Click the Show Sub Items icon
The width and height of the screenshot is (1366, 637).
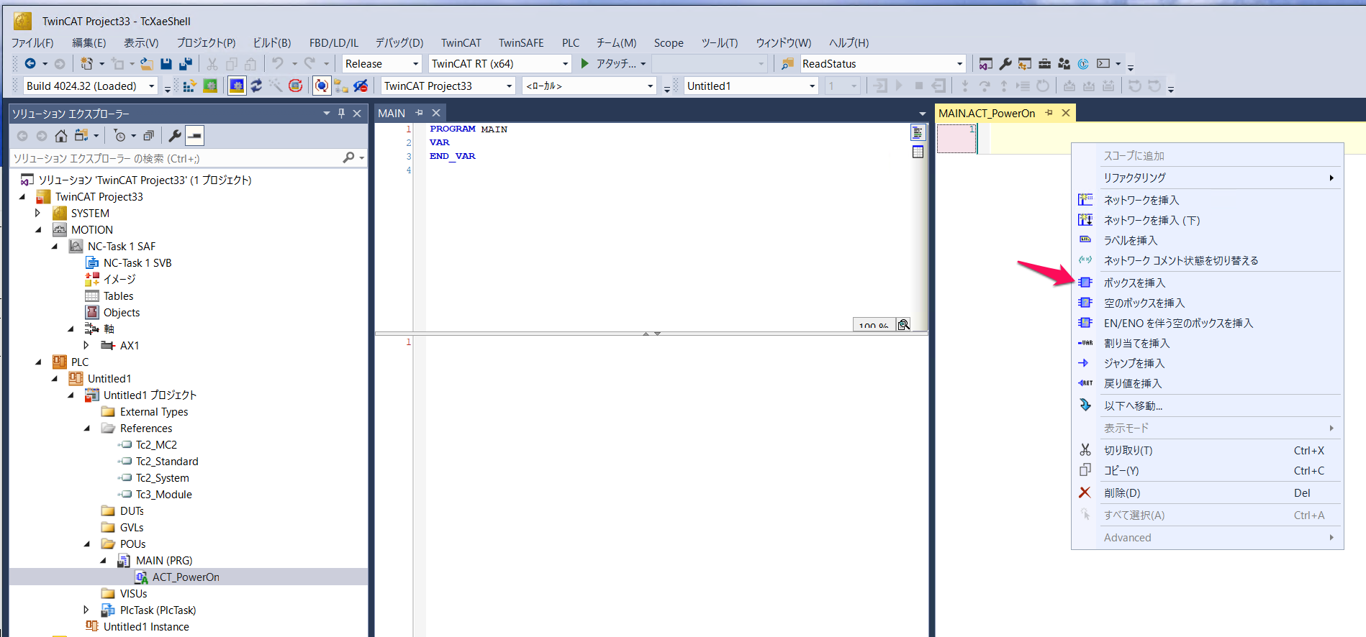341,86
